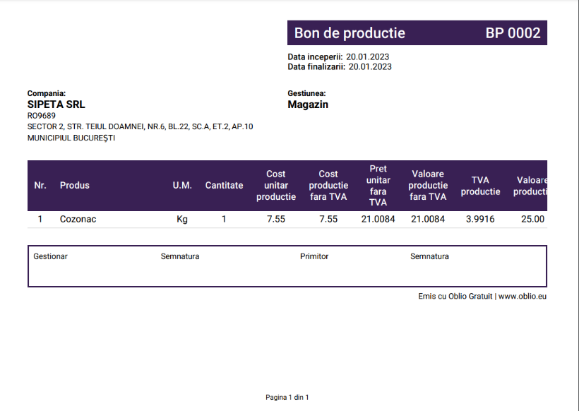Click the Data inceperii date value

[x=367, y=57]
